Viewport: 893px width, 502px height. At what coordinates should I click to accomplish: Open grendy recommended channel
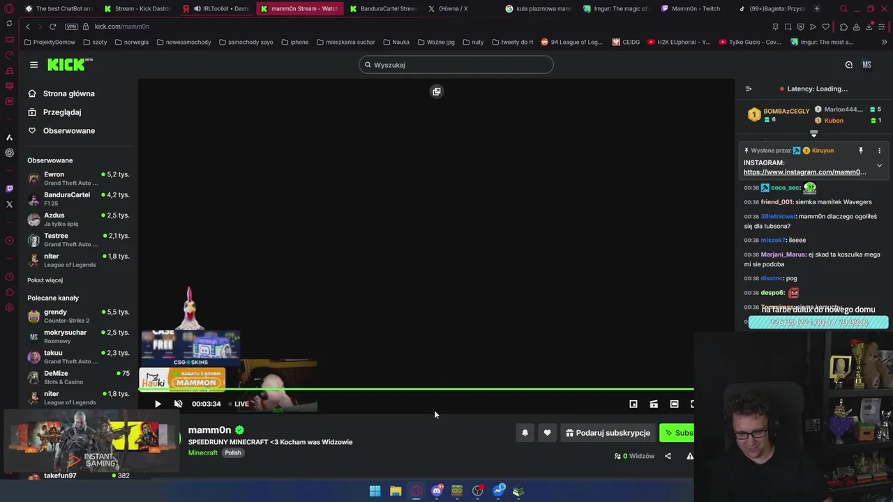(78, 316)
